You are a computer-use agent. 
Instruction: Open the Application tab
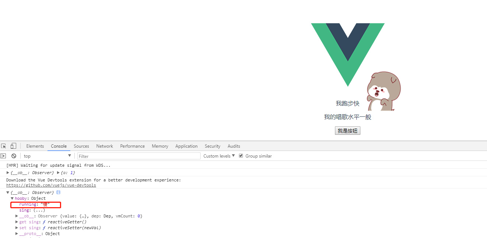186,146
